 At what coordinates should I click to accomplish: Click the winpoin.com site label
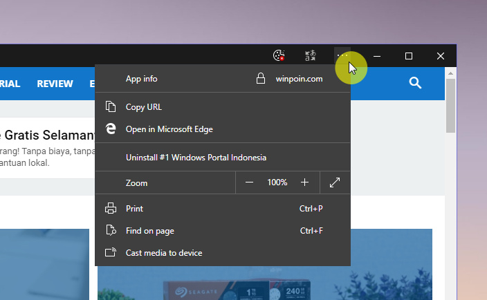299,79
